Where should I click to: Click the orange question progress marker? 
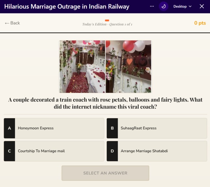(x=107, y=21)
